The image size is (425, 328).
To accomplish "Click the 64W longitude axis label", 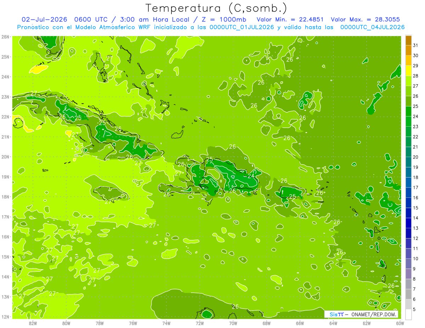I will tap(333, 323).
